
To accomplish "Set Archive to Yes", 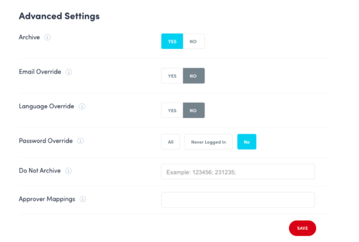I will coord(172,41).
